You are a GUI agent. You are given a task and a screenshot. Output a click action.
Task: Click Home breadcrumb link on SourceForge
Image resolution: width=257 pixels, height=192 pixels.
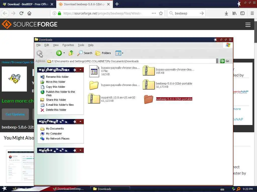tap(6, 62)
